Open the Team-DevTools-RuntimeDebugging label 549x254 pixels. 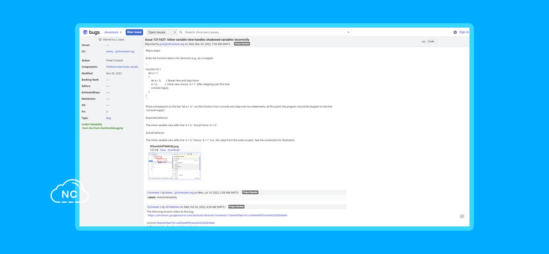(102, 128)
